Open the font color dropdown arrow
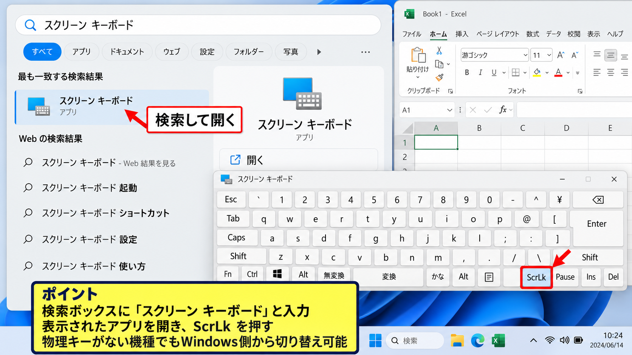 click(568, 72)
